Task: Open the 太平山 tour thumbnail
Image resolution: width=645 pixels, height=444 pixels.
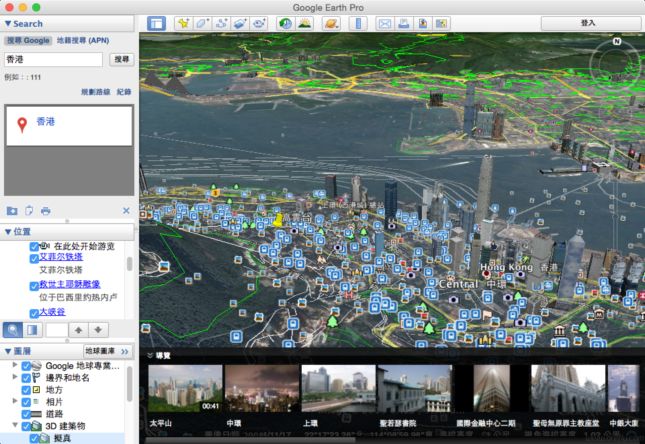Action: pyautogui.click(x=185, y=388)
